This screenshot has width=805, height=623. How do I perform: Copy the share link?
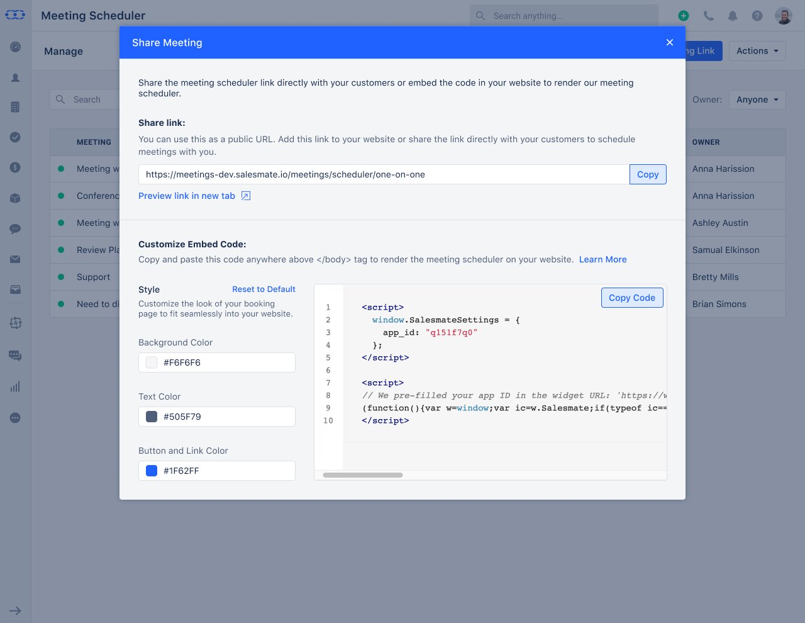[648, 174]
